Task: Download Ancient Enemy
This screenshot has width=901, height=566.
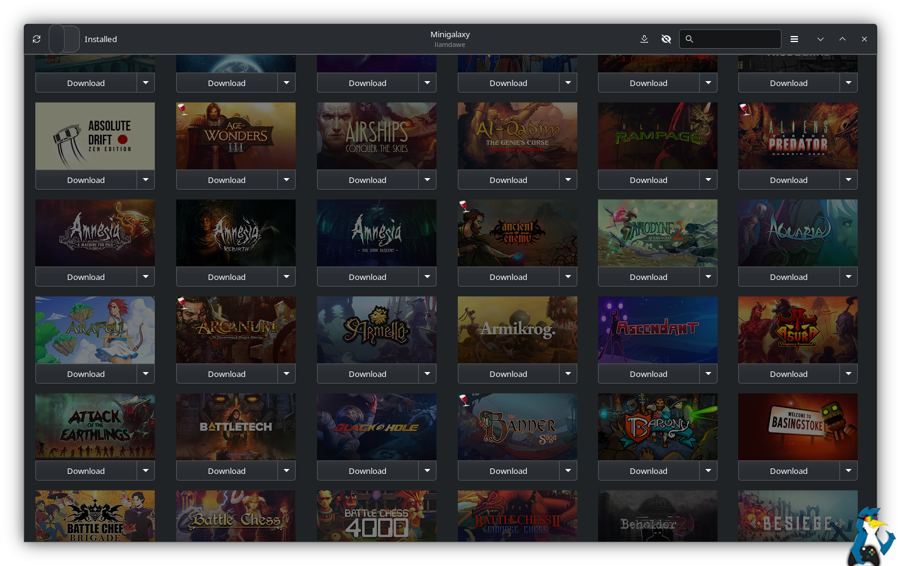Action: click(x=508, y=277)
